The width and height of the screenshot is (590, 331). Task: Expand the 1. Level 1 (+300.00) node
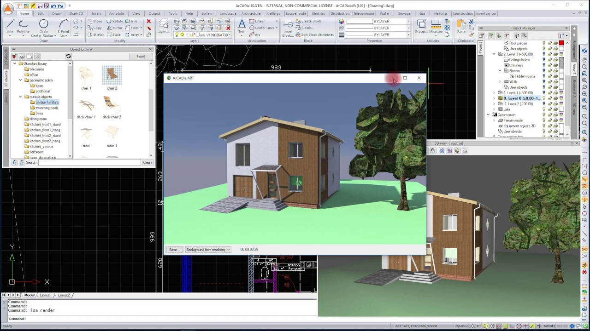tap(494, 93)
